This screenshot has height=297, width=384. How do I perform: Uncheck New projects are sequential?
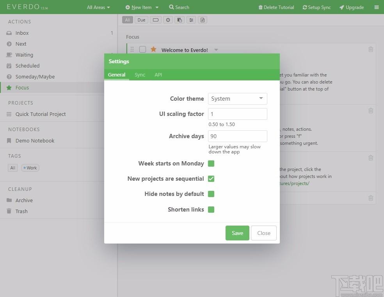211,179
